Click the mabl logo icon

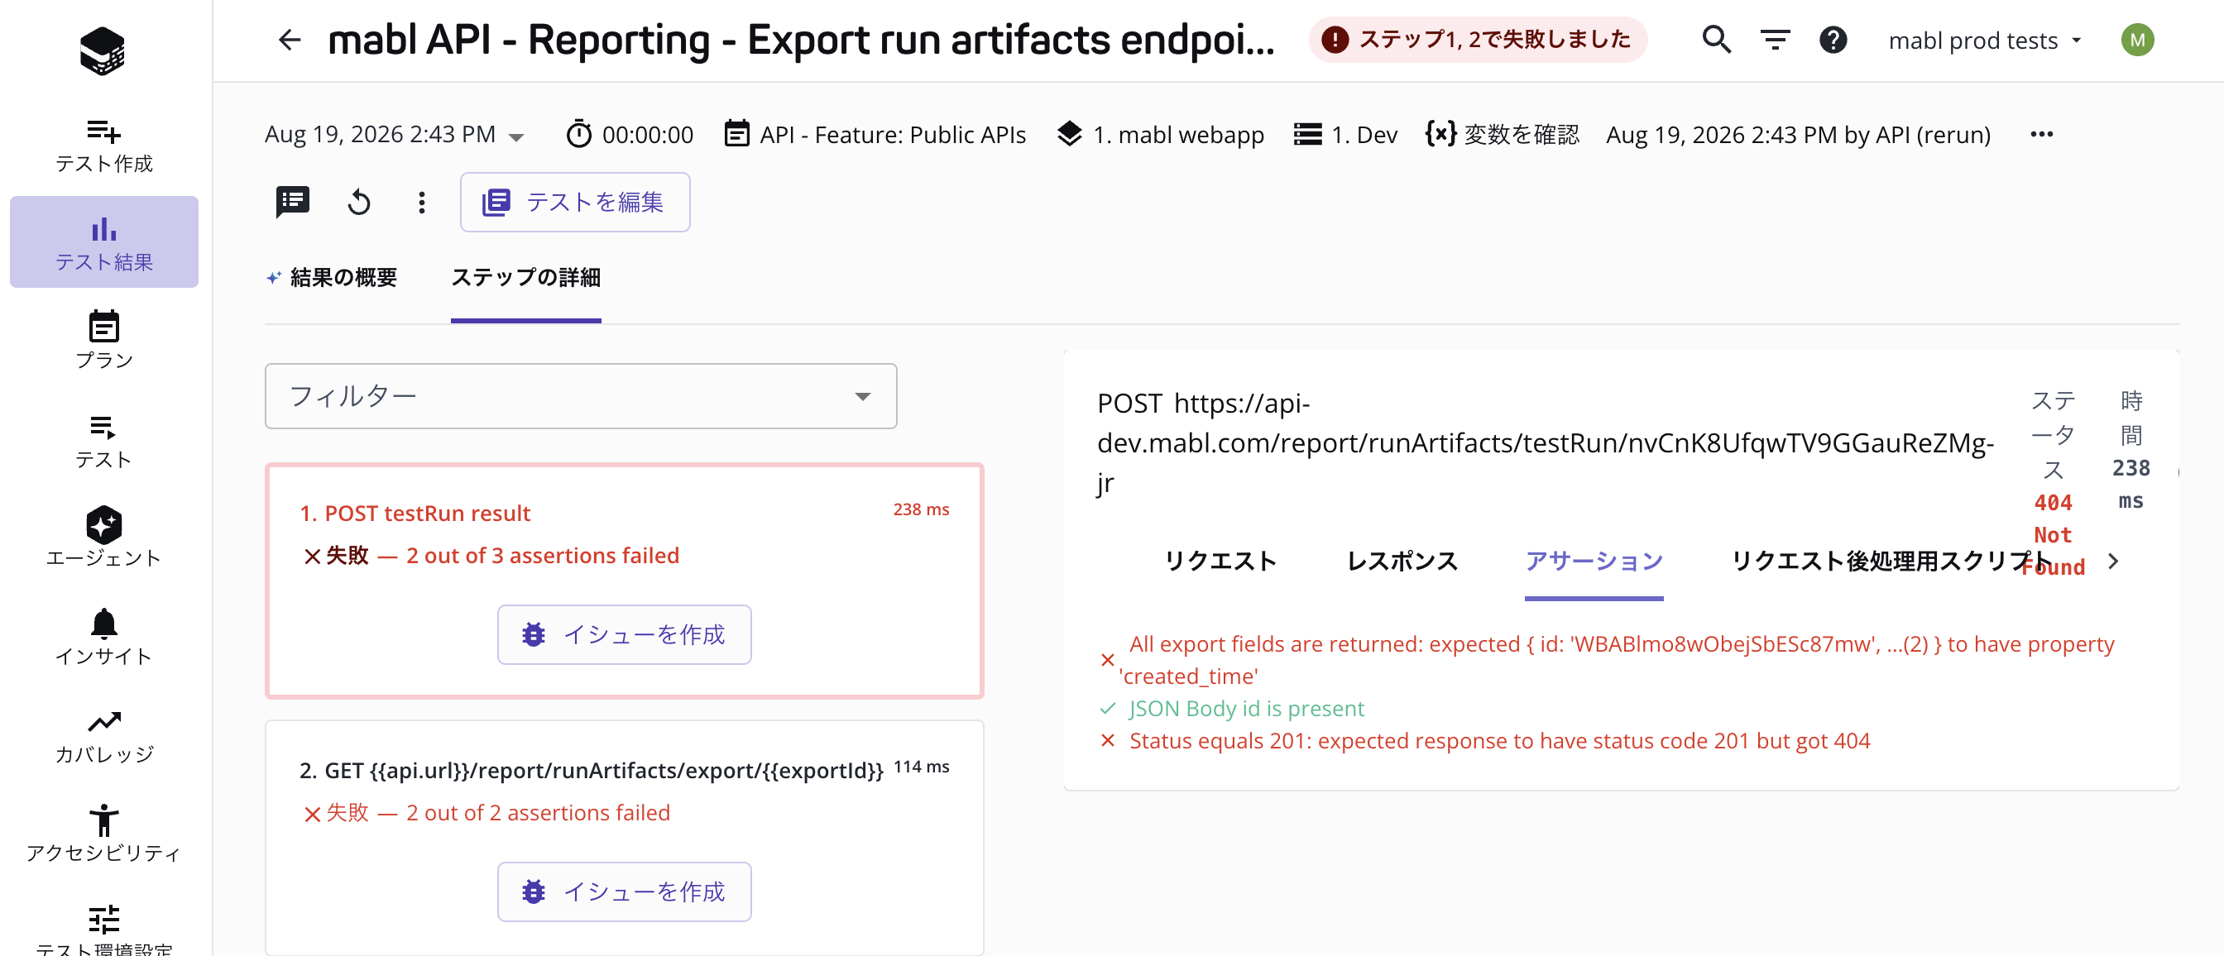[x=103, y=50]
